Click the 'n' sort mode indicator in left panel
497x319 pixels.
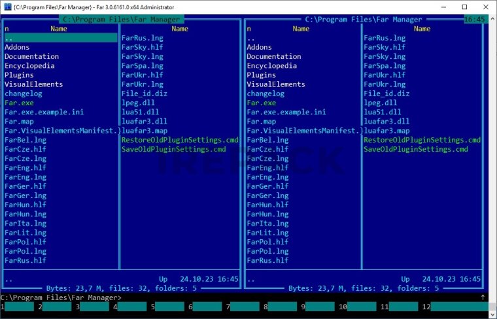(7, 29)
